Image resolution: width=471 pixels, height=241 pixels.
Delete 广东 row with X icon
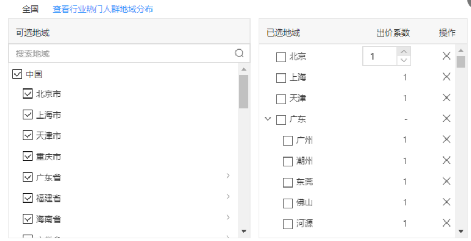click(447, 119)
